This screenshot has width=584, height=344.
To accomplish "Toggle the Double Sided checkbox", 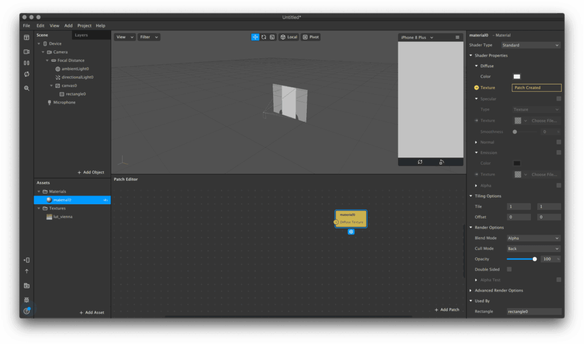I will (x=509, y=269).
